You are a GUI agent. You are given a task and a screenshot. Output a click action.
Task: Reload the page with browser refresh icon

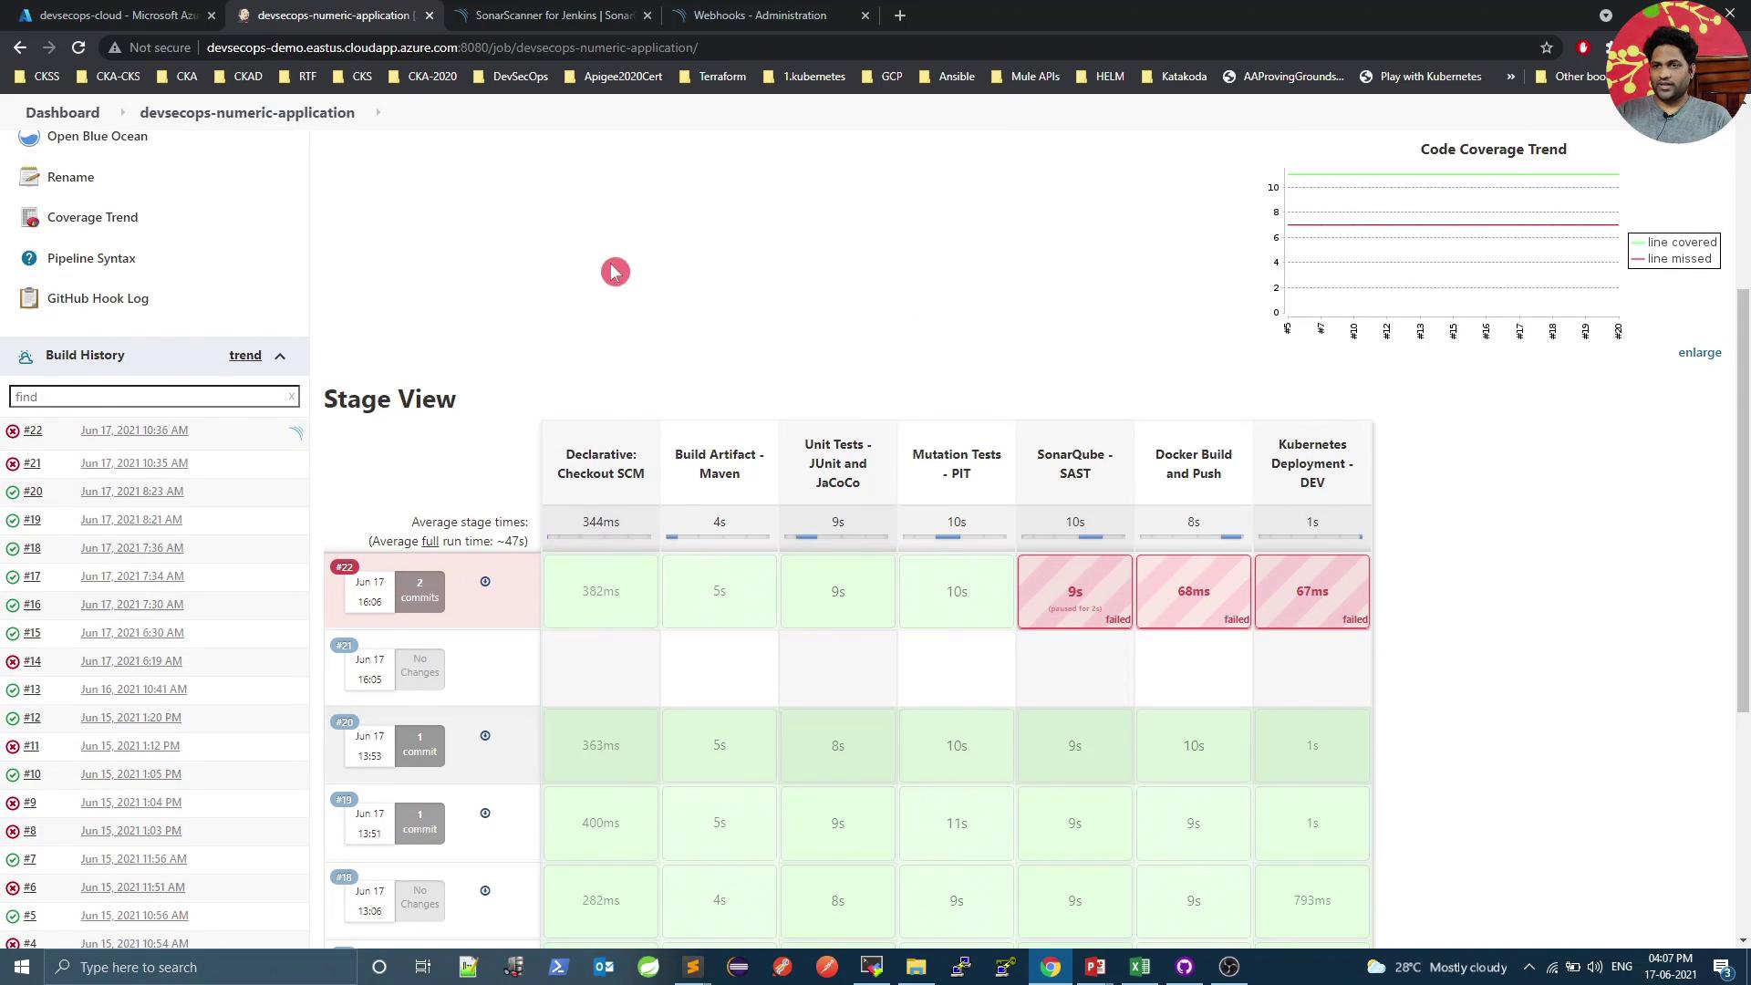78,47
